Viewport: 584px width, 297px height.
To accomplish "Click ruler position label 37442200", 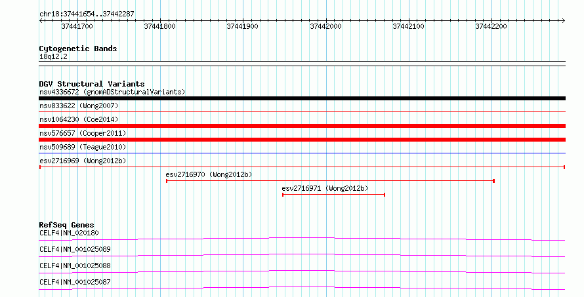I will [x=491, y=26].
